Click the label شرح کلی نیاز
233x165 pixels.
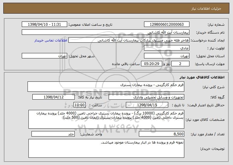coord(214,87)
